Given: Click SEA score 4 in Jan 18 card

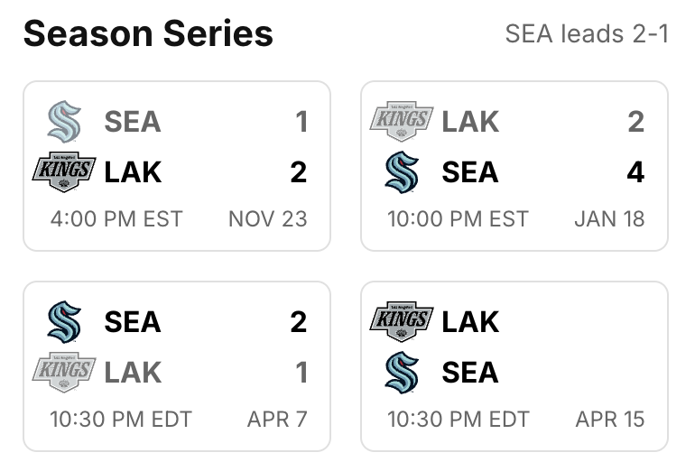Looking at the screenshot, I should click(x=635, y=172).
